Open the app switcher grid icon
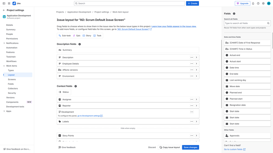The height and width of the screenshot is (153, 273). pyautogui.click(x=9, y=3)
